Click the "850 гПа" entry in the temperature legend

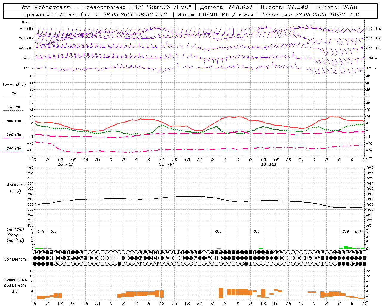(x=14, y=121)
